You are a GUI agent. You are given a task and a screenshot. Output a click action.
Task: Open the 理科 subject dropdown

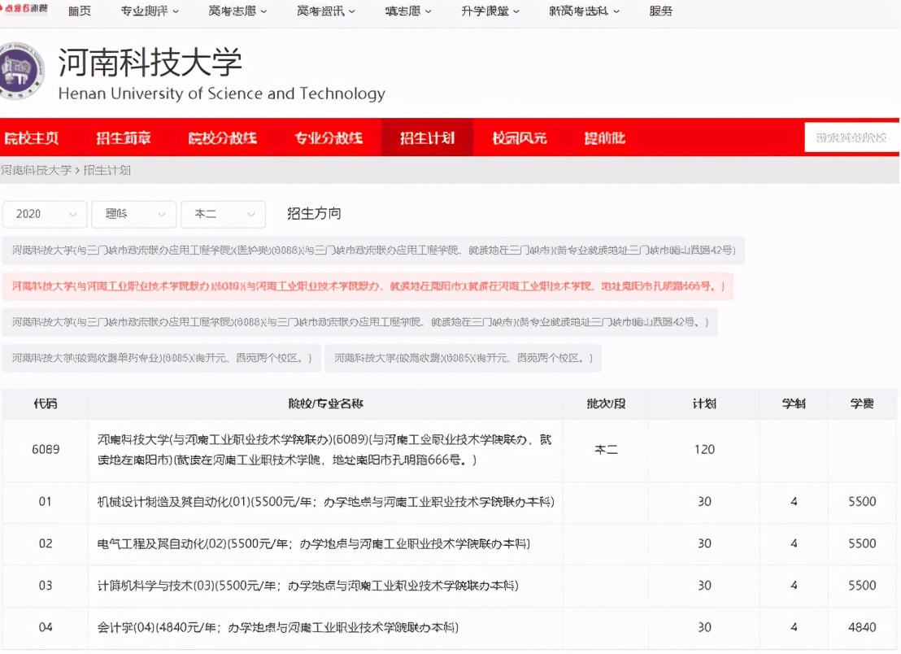click(x=133, y=214)
